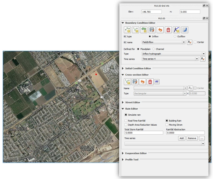Expand the Evaporation Editor section

point(136,153)
